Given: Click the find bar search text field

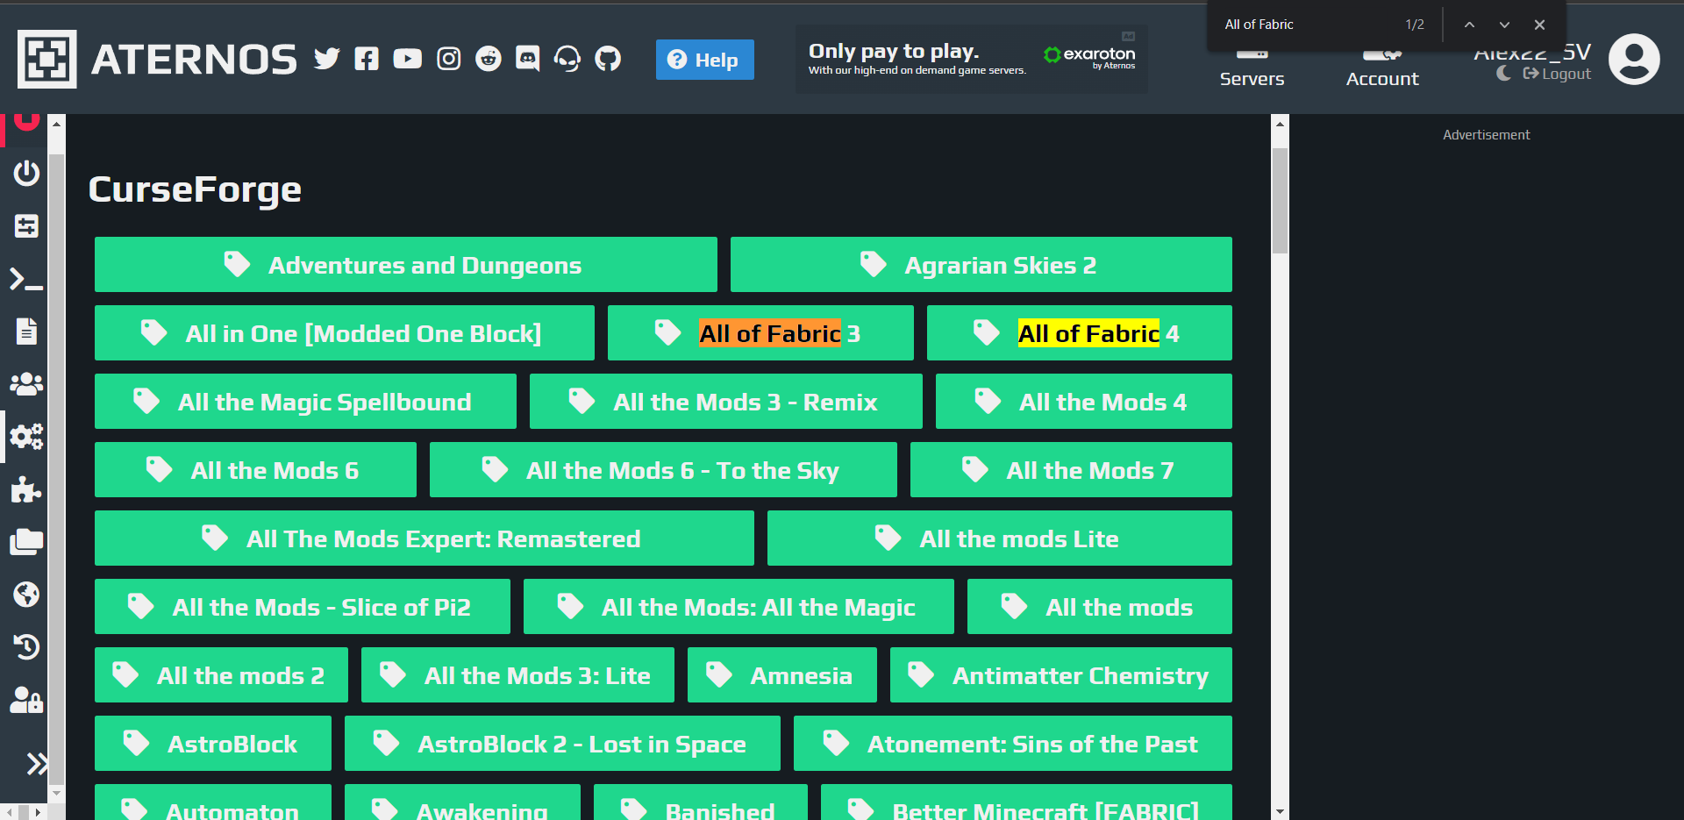Looking at the screenshot, I should coord(1307,25).
